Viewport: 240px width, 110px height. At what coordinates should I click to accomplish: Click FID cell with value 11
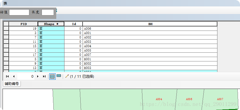coord(23,42)
